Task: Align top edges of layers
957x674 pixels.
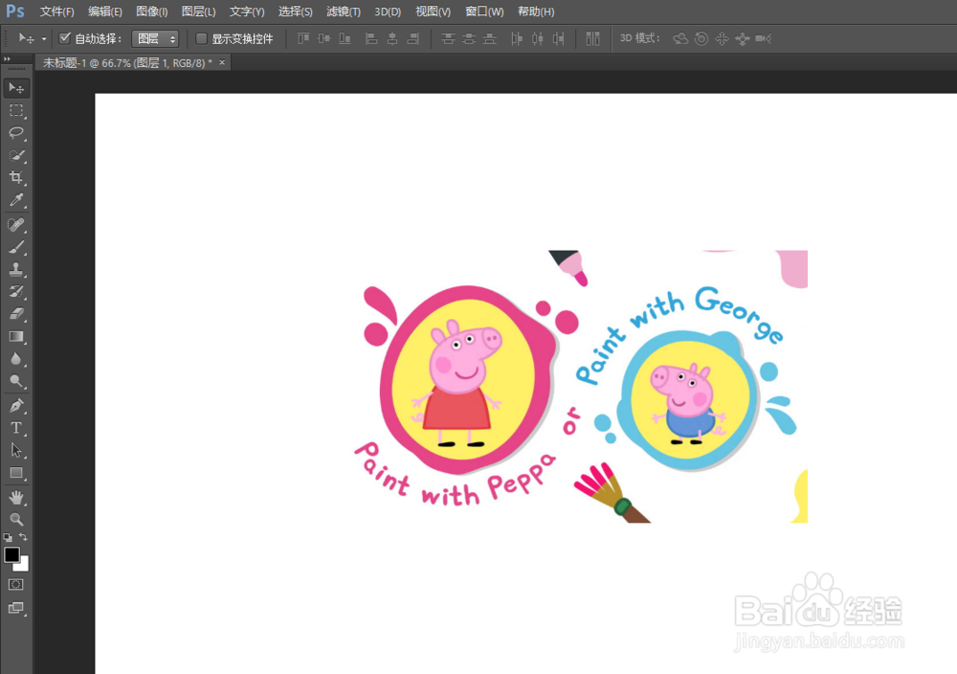Action: (x=303, y=39)
